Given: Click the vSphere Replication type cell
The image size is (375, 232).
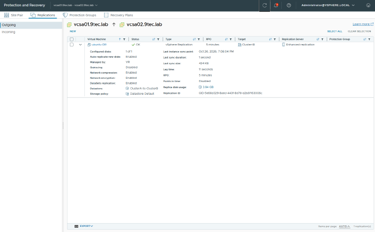Looking at the screenshot, I should tap(179, 45).
